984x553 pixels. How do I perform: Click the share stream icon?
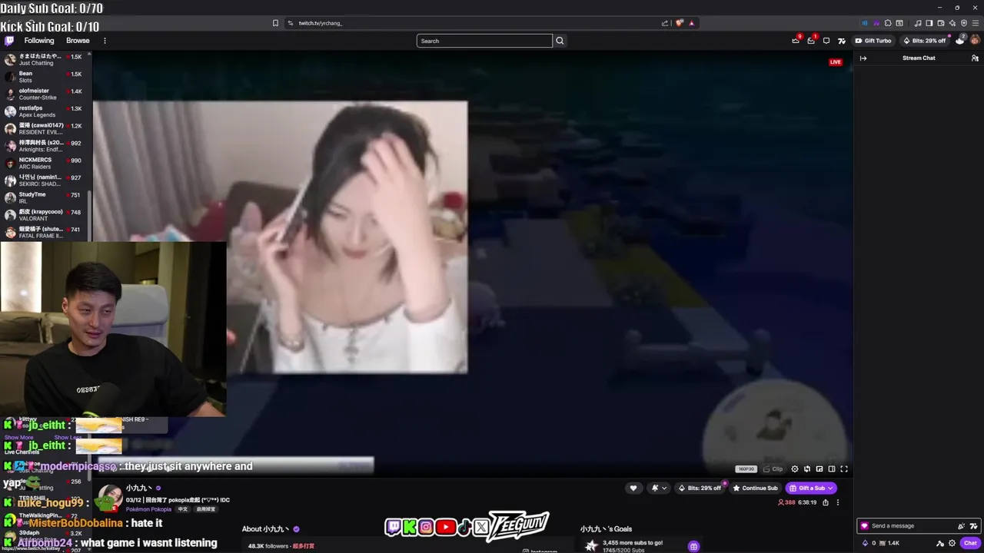click(x=826, y=502)
